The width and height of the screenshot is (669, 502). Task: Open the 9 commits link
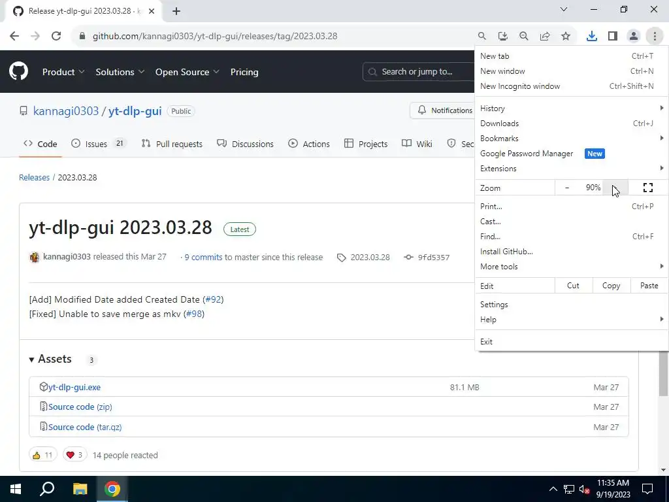pos(203,257)
